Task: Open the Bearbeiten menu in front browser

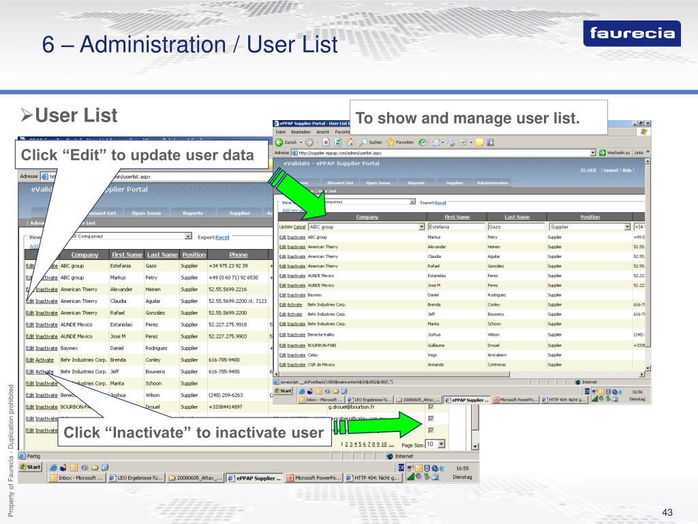Action: tap(301, 132)
